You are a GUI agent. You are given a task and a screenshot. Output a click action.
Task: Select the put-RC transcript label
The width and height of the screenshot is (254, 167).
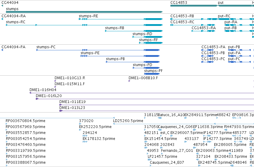(224, 16)
